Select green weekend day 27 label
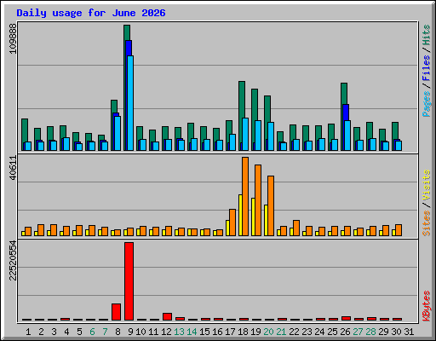The image size is (436, 341). [358, 332]
